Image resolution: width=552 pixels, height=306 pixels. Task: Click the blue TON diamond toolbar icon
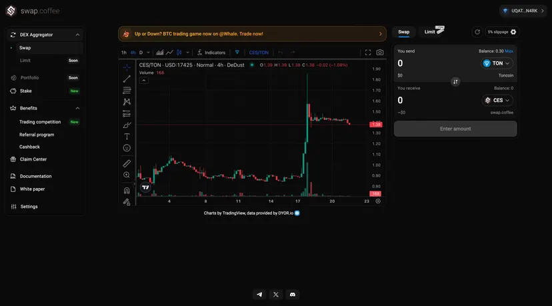(x=237, y=53)
